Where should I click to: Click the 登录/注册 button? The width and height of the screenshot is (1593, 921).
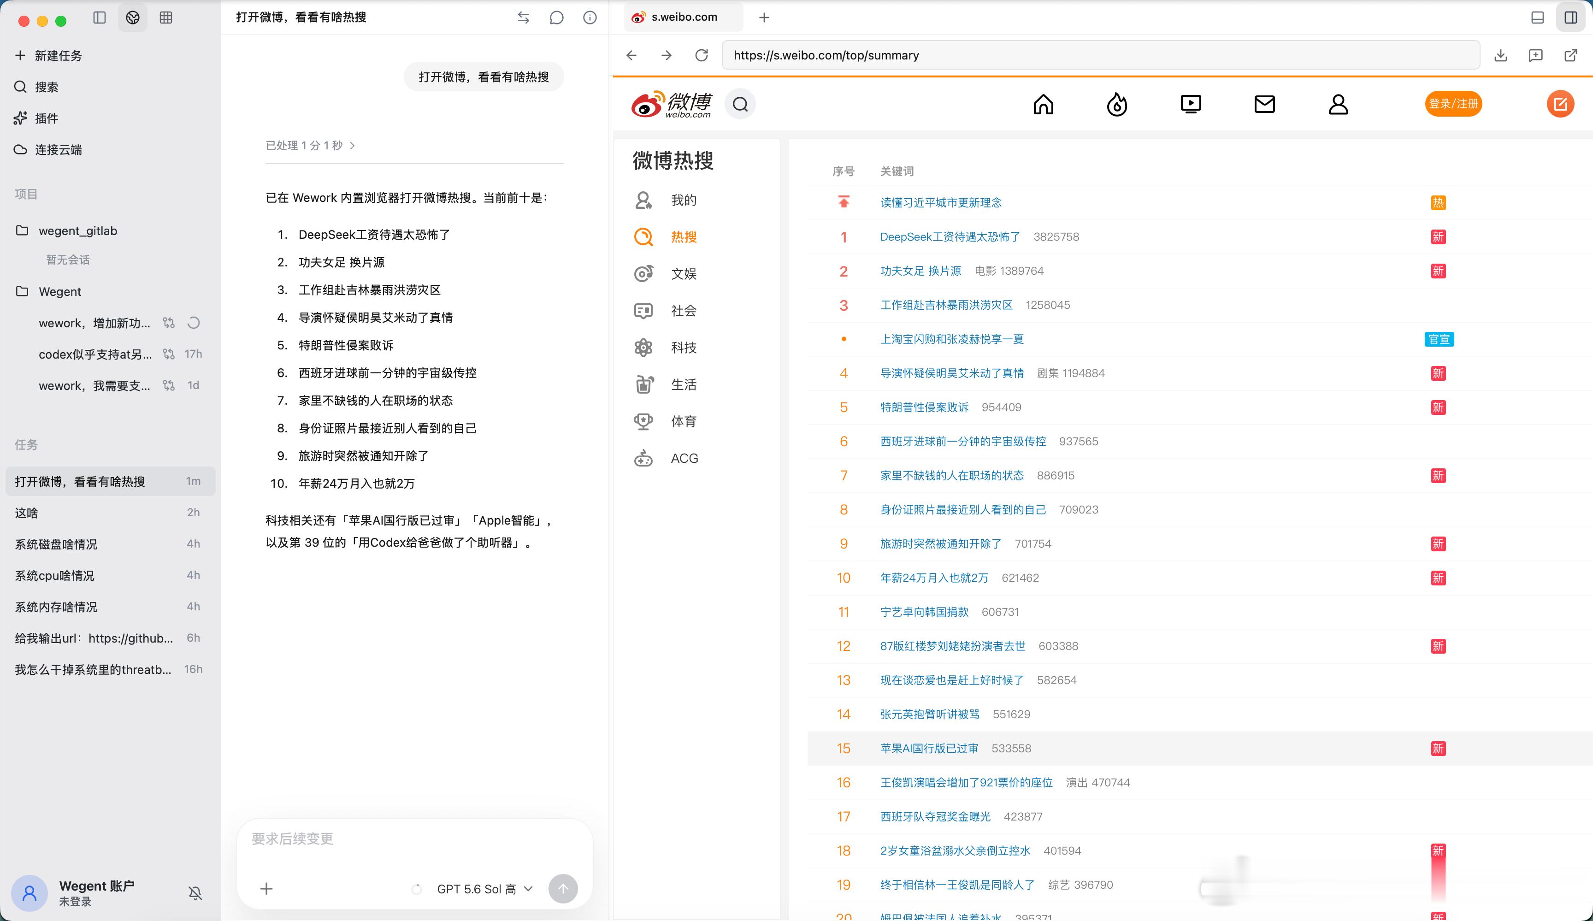(x=1453, y=104)
